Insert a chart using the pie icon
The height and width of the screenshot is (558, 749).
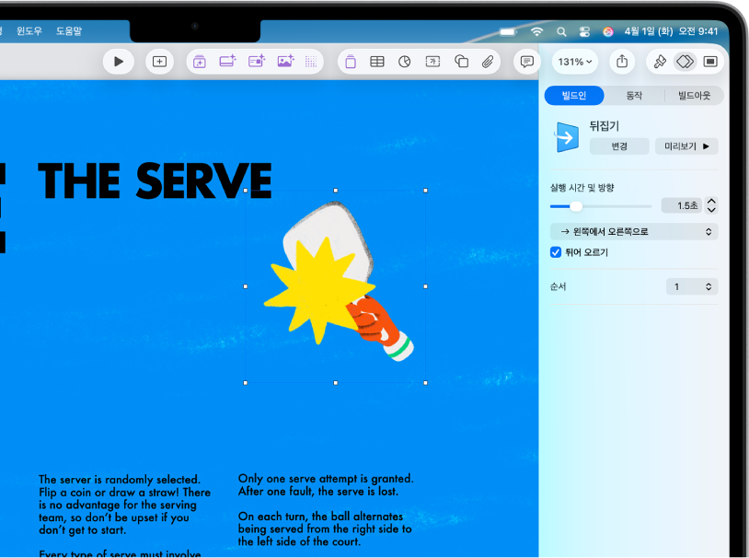[x=405, y=62]
